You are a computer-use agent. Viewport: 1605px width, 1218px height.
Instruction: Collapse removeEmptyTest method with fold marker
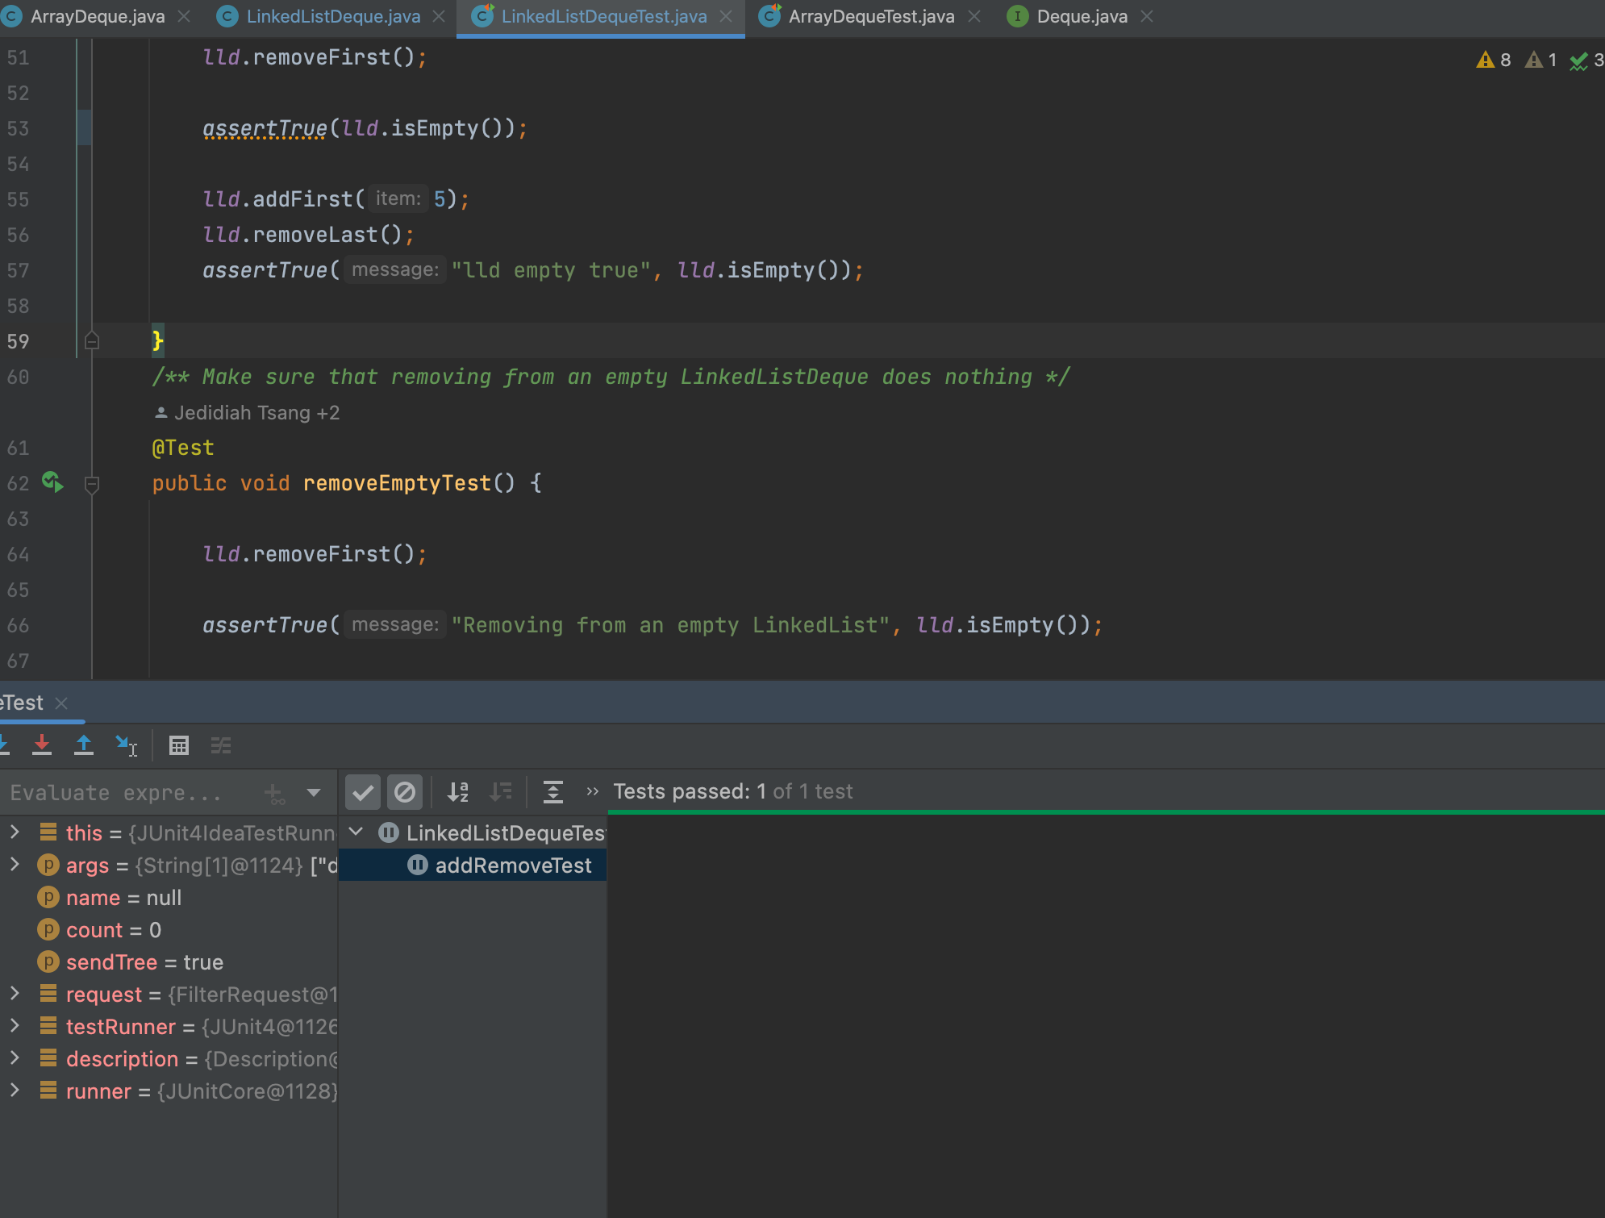point(92,484)
